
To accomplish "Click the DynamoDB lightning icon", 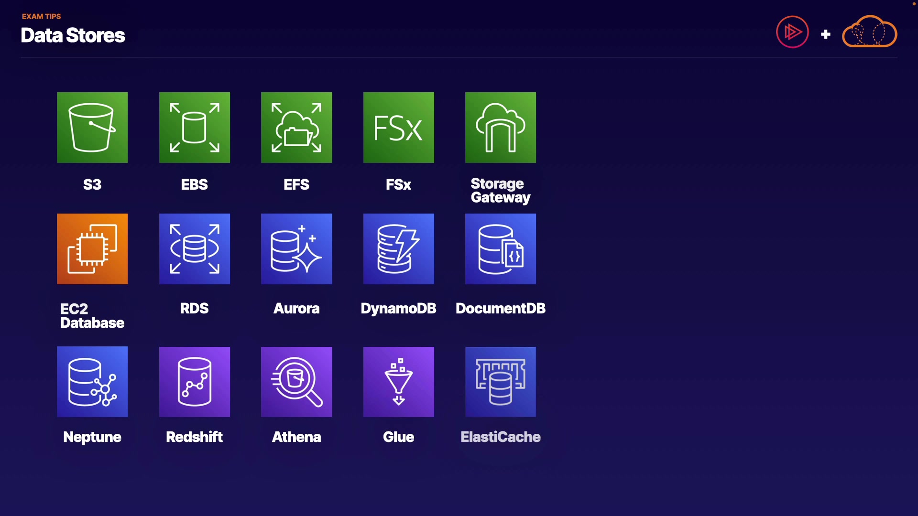I will [399, 249].
